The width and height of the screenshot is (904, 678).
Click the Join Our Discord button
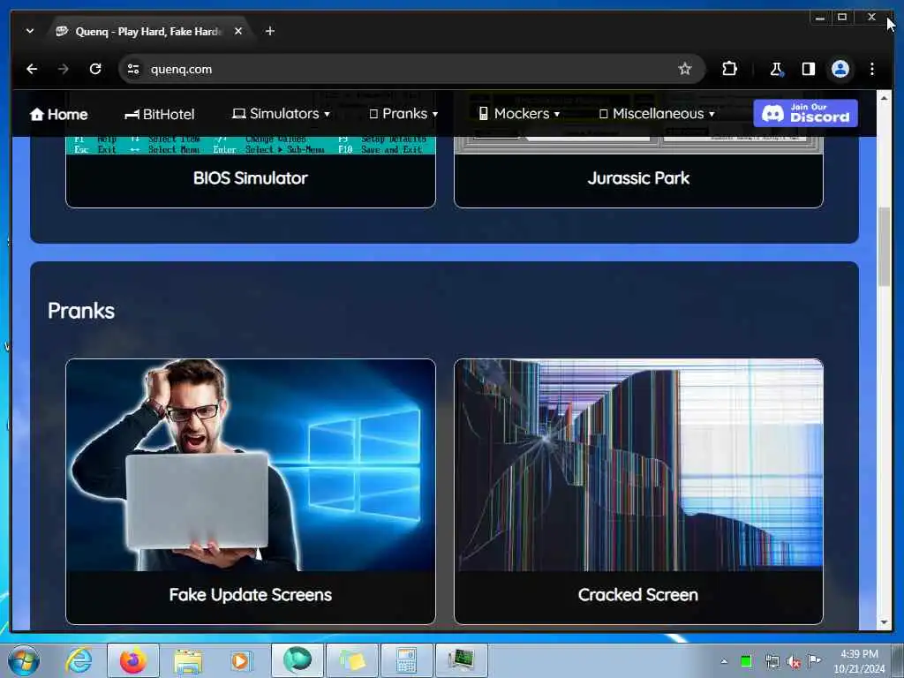point(805,113)
